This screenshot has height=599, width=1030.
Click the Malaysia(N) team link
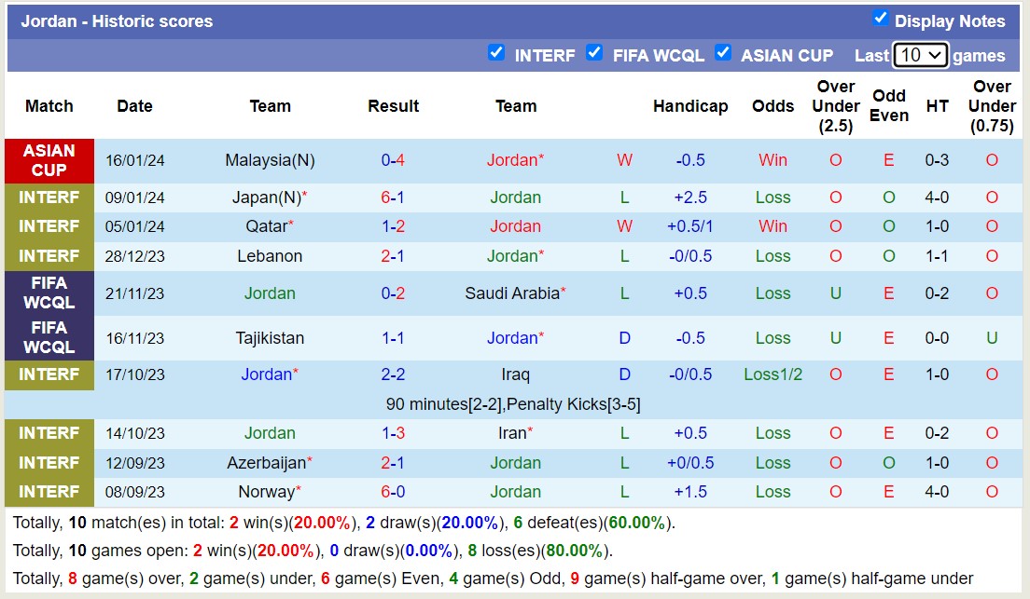tap(271, 159)
